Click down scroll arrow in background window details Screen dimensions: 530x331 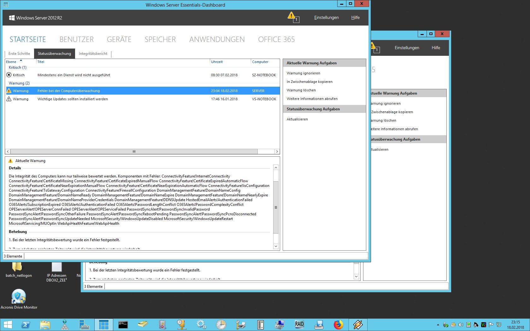click(x=356, y=276)
